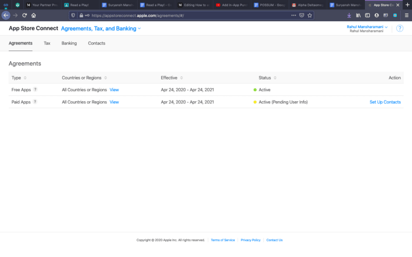The image size is (412, 257).
Task: Click the Free Apps effective date range
Action: tap(187, 90)
